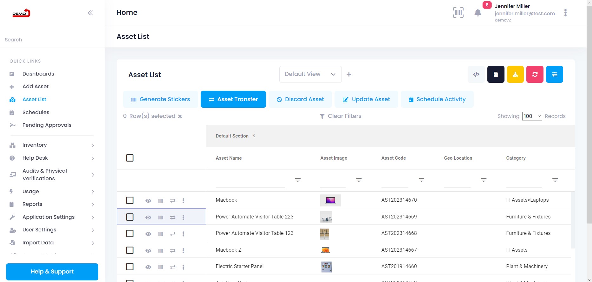Click the pink refresh icon button
The height and width of the screenshot is (282, 592).
pos(535,74)
